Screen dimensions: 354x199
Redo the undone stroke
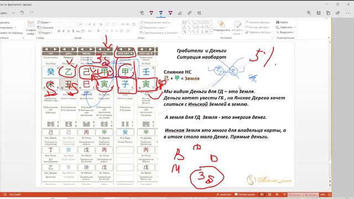point(32,13)
